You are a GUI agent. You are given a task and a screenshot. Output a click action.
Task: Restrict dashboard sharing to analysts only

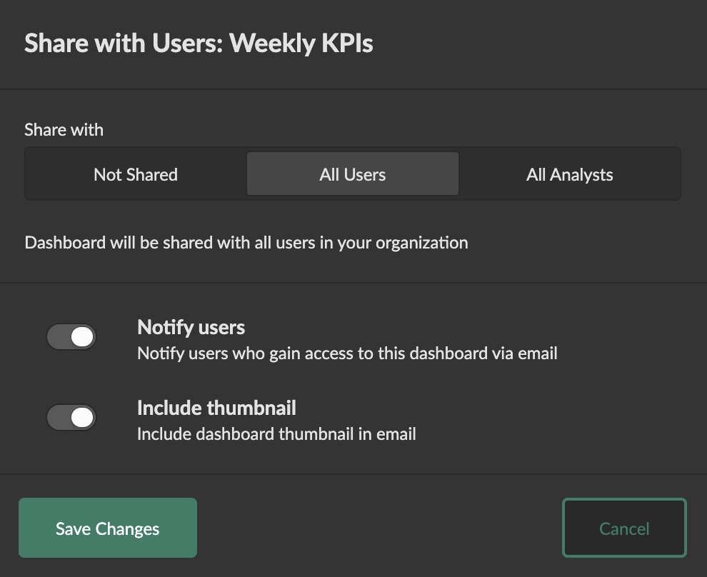click(x=569, y=174)
